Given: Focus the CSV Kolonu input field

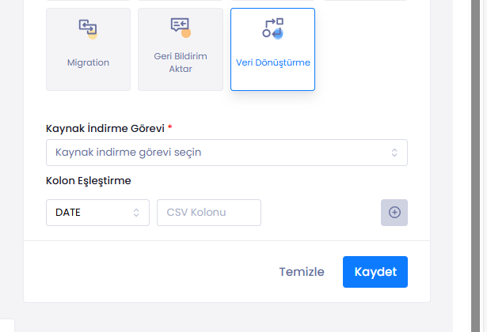Looking at the screenshot, I should [x=209, y=213].
